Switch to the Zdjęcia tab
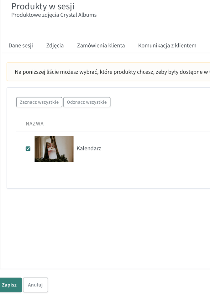Screen dimensions: 210x297 coord(55,45)
